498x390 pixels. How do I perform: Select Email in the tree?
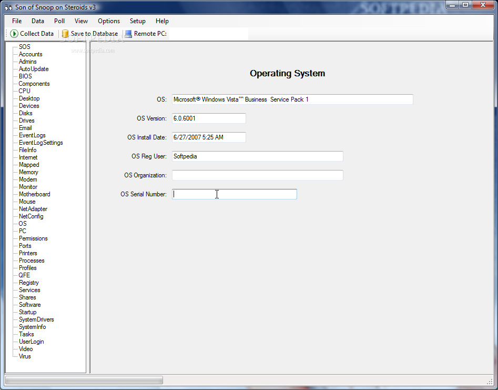tap(25, 128)
